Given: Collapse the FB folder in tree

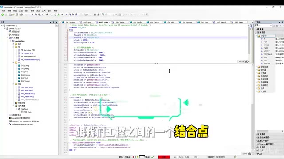Looking at the screenshot, I should 13,47.
